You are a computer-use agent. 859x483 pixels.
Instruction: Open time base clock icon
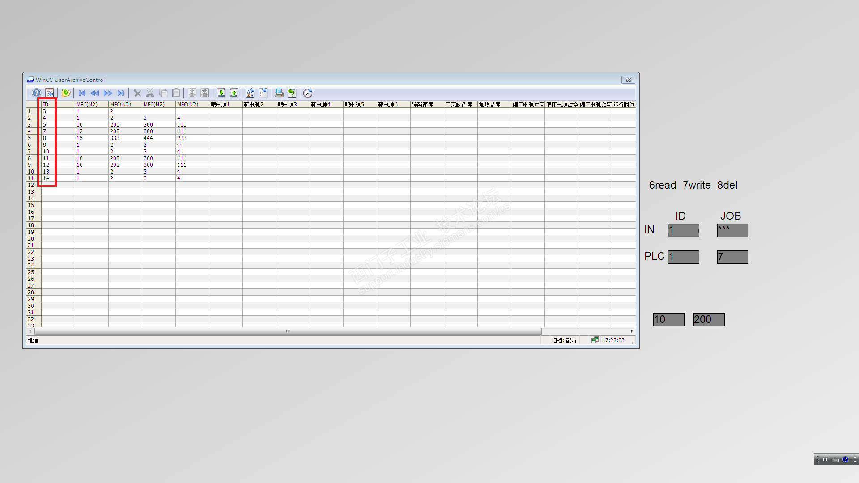coord(308,93)
